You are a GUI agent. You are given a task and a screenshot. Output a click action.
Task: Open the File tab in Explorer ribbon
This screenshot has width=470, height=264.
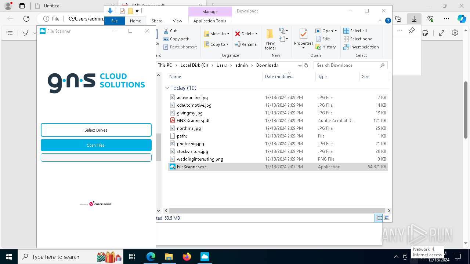click(115, 21)
